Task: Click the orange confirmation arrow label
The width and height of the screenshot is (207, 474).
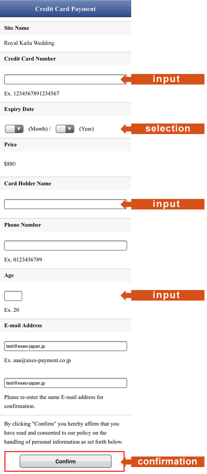Action: tap(163, 462)
